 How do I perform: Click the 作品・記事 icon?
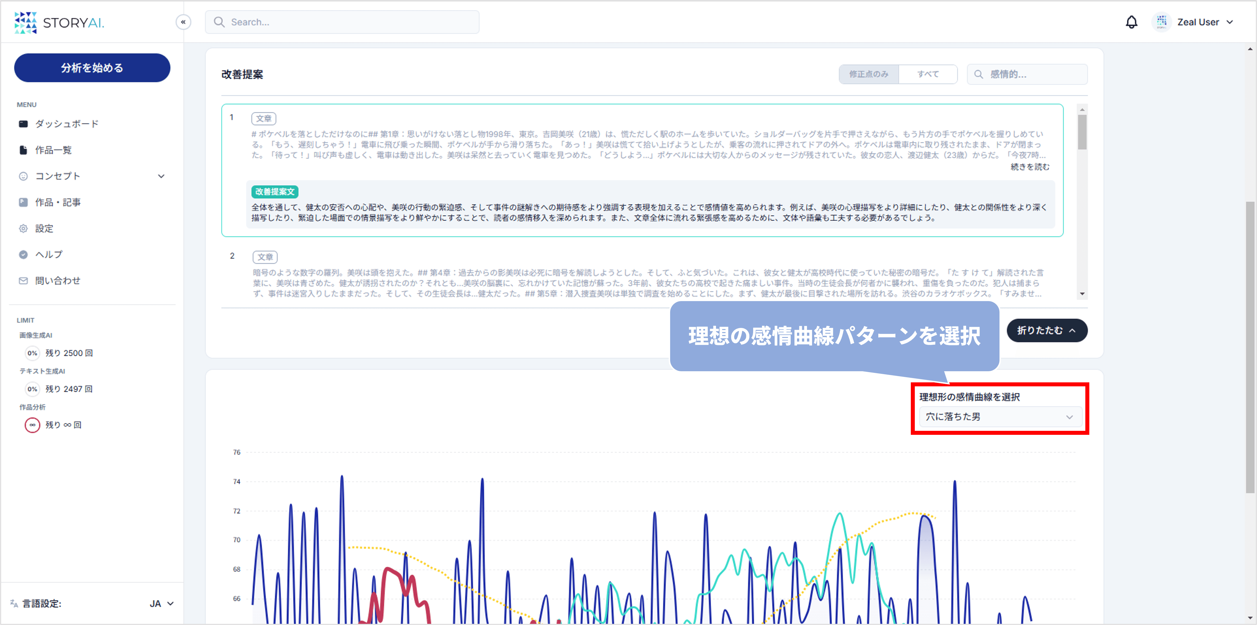(23, 202)
